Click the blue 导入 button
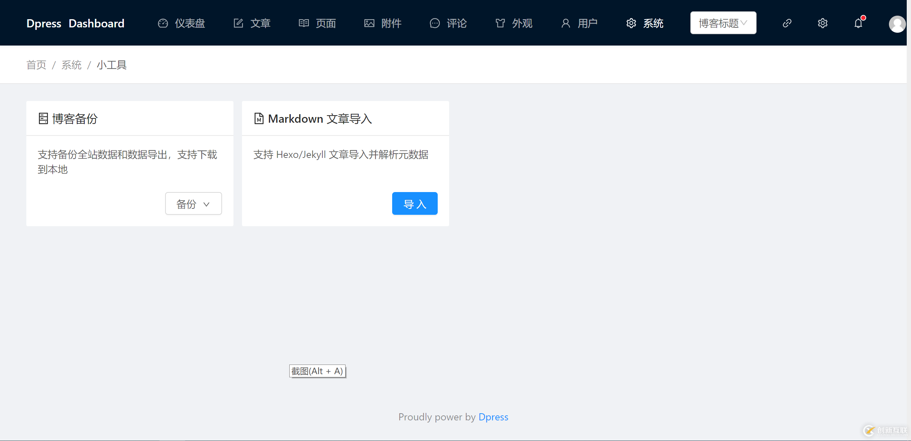 click(415, 204)
